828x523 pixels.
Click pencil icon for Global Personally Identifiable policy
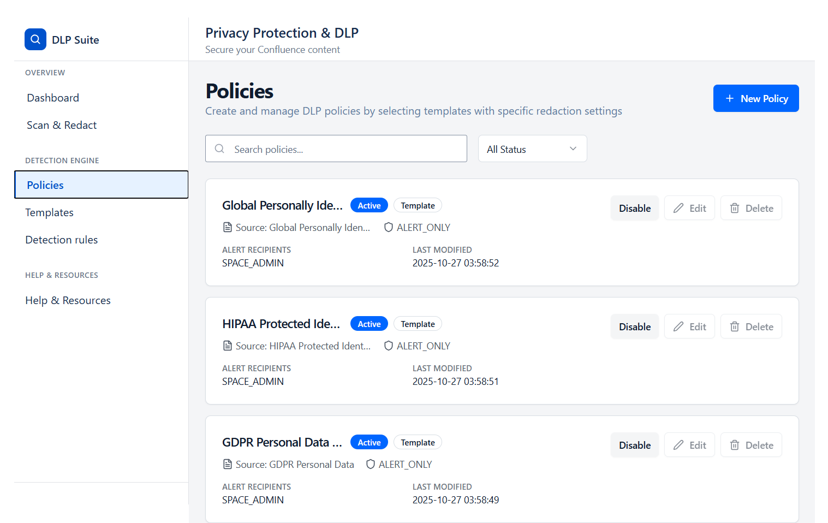coord(678,208)
